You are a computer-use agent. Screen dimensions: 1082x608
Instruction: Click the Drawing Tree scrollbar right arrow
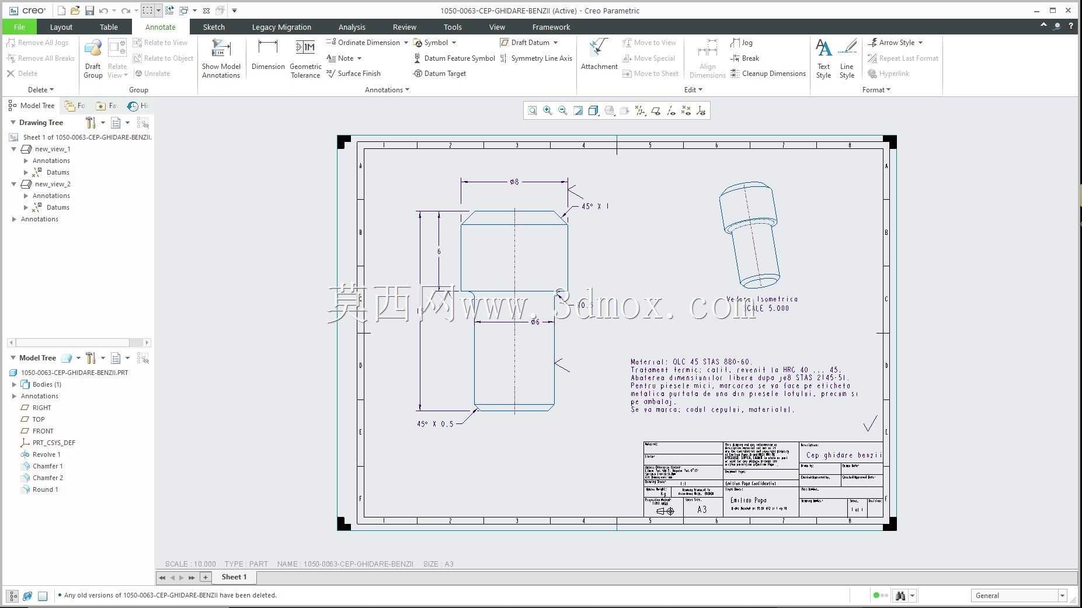tap(147, 343)
